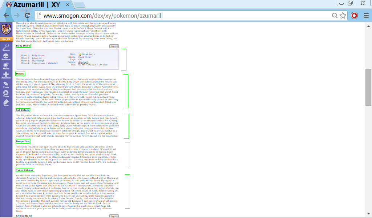Open the Moves list in sidebar

point(6,66)
